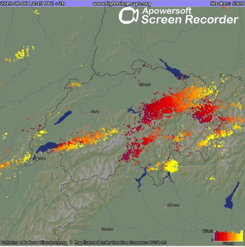This screenshot has width=245, height=247.
Task: Click Lake Neuchâtel on the map
Action: (x=63, y=118)
